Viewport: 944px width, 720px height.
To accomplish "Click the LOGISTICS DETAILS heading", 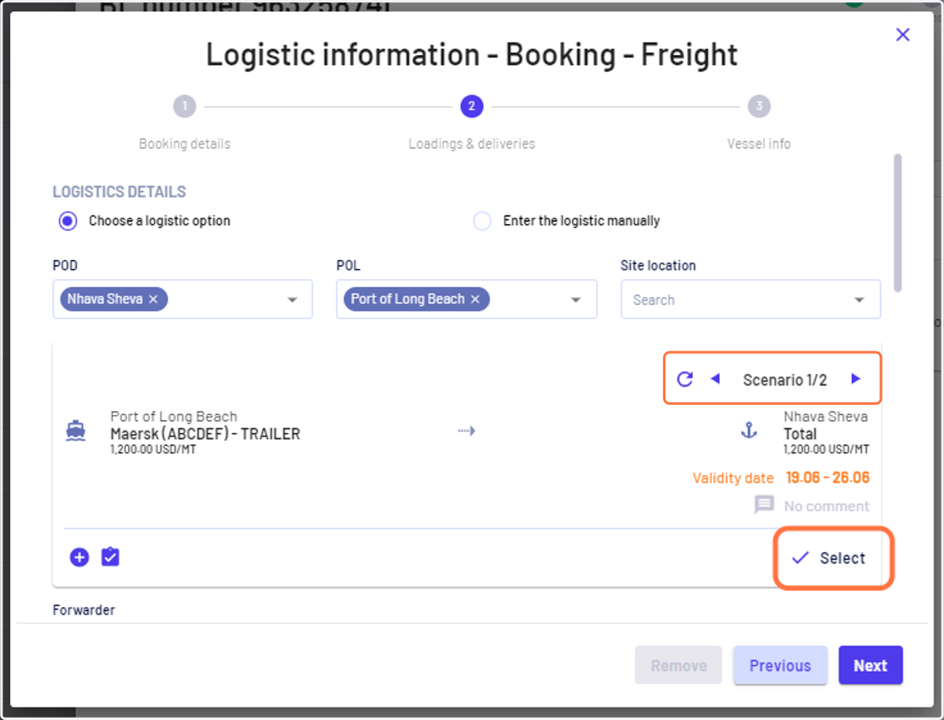I will pyautogui.click(x=120, y=192).
